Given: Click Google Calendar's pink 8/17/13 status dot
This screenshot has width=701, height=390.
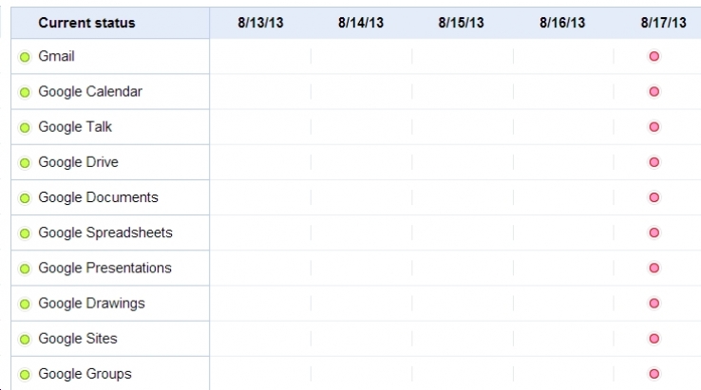Looking at the screenshot, I should pos(654,92).
